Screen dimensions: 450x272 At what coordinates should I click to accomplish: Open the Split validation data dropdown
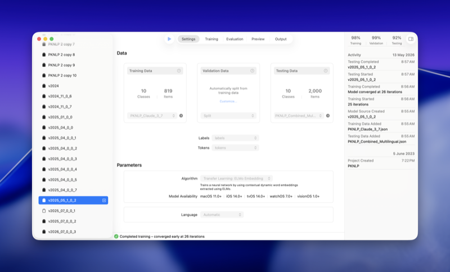228,116
